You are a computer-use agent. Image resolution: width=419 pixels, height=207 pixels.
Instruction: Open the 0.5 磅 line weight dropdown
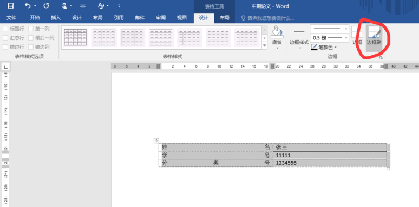click(x=330, y=38)
